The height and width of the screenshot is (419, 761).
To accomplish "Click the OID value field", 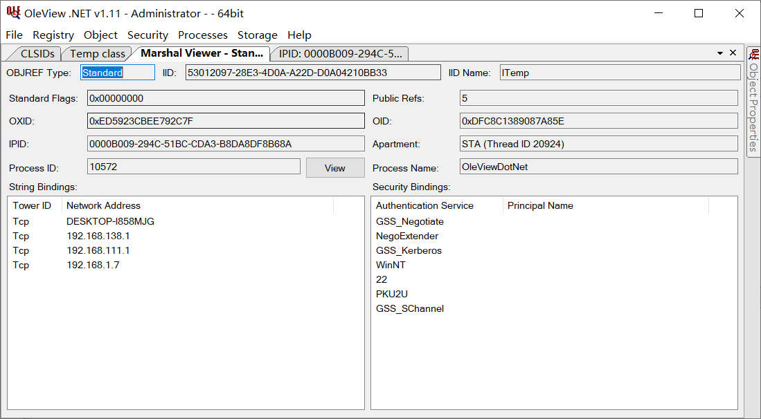I will pos(599,120).
